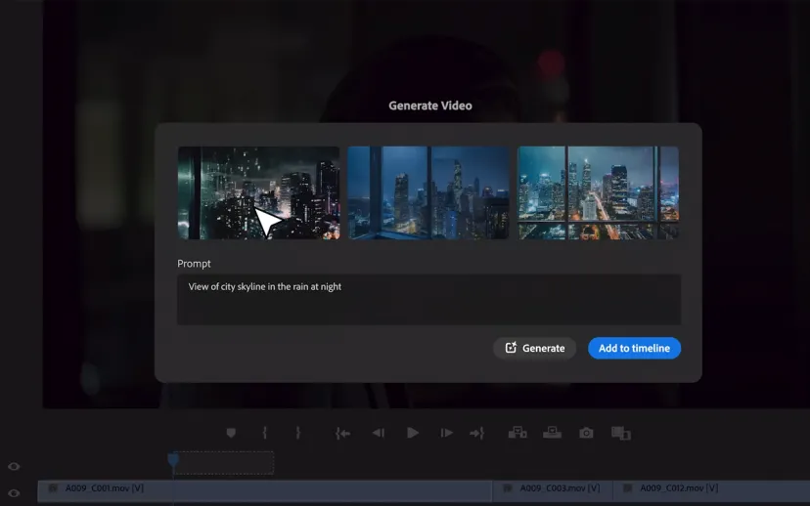This screenshot has width=810, height=506.
Task: Click the Go to In point icon
Action: tap(342, 434)
